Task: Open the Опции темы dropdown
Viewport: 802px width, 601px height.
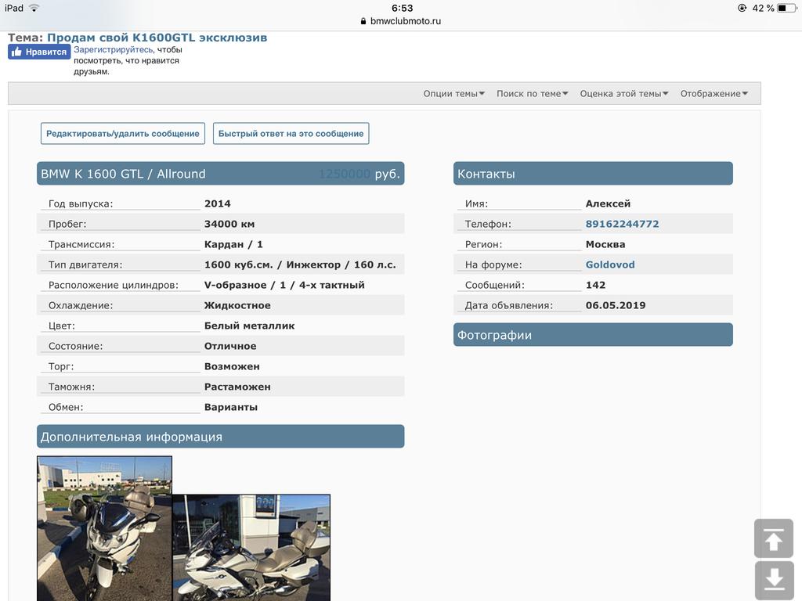Action: pos(453,94)
